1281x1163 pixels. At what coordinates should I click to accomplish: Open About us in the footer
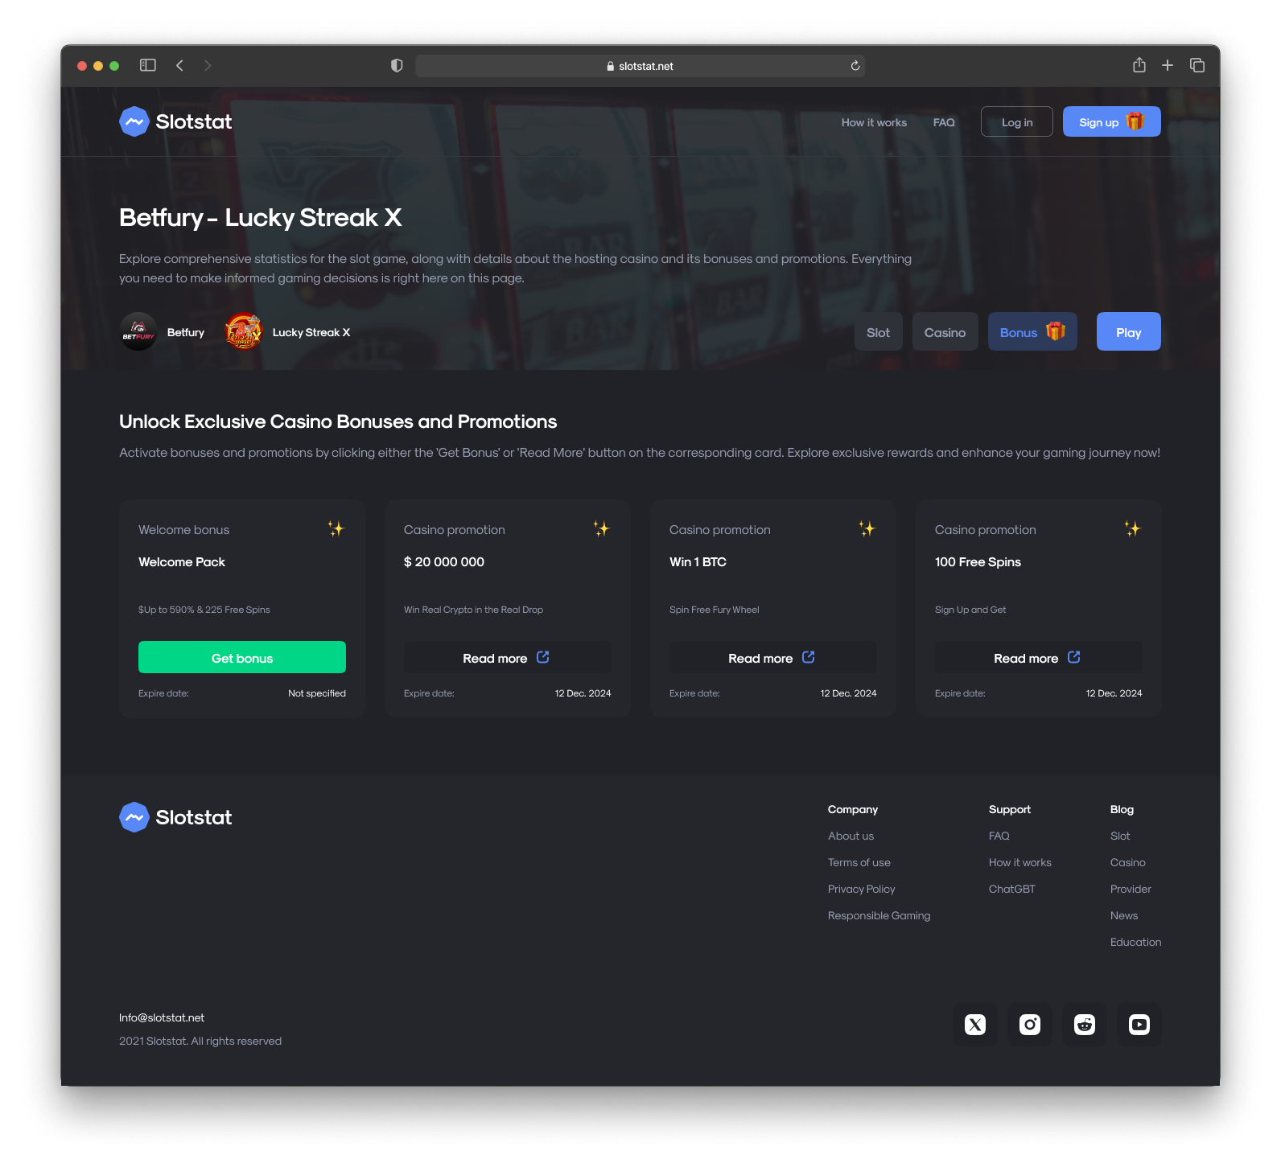(851, 836)
